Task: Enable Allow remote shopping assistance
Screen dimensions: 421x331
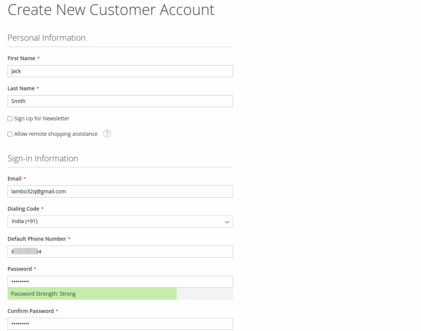Action: point(10,134)
